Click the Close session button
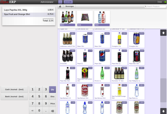Image resolution: width=167 pixels, height=114 pixels. coord(160,2)
